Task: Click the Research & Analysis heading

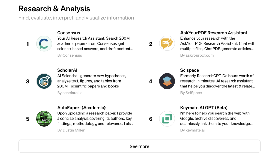Action: coord(54,9)
